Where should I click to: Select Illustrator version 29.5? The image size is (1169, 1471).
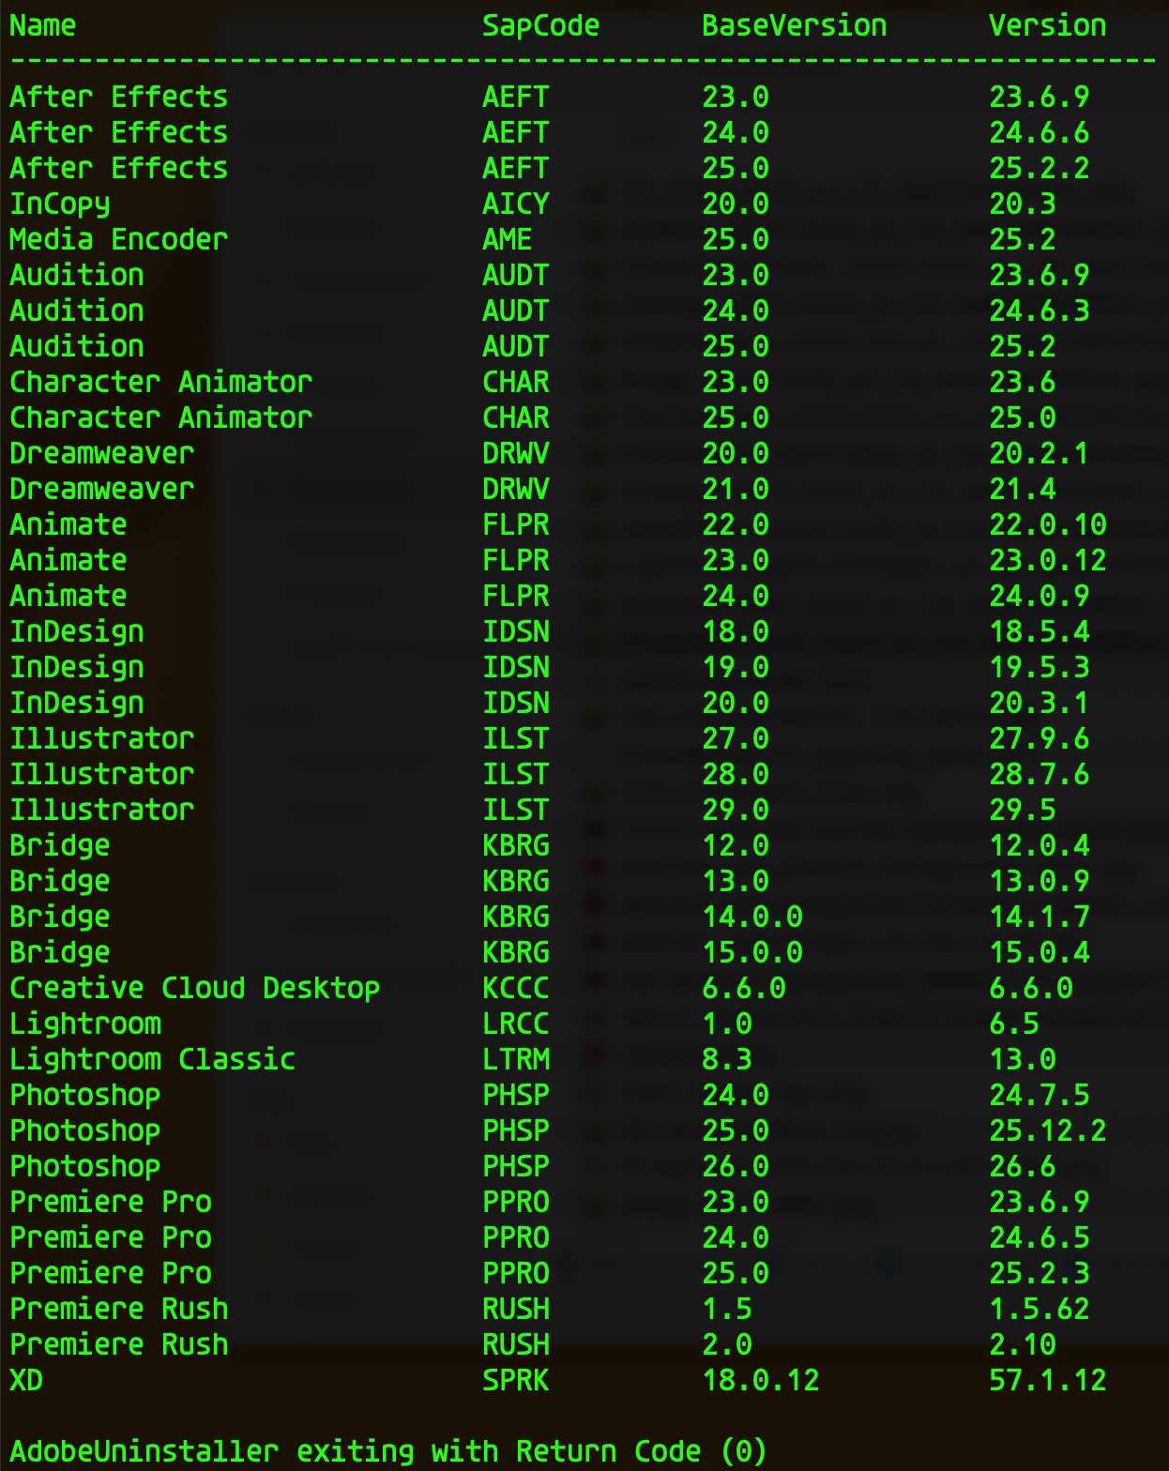pyautogui.click(x=1022, y=810)
